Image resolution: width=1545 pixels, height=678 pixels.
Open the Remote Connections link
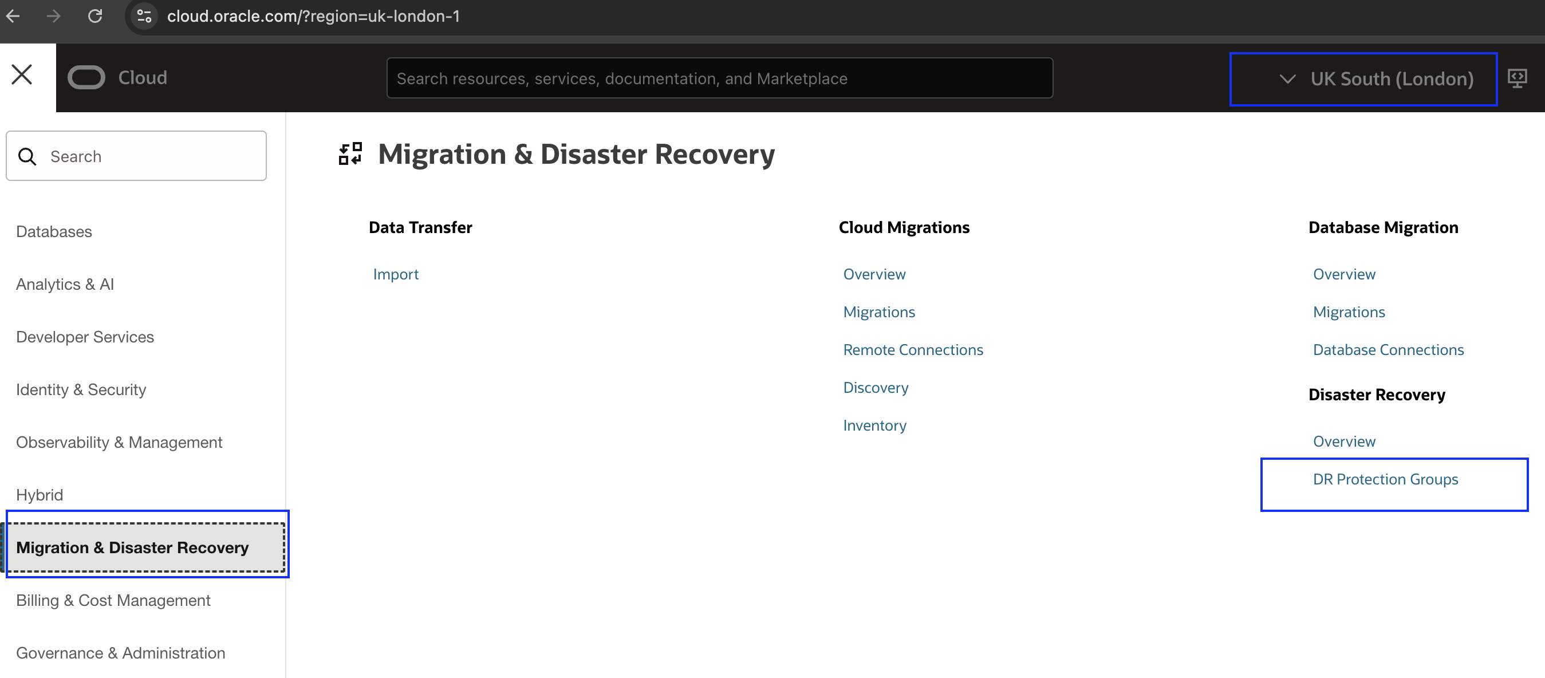point(913,350)
